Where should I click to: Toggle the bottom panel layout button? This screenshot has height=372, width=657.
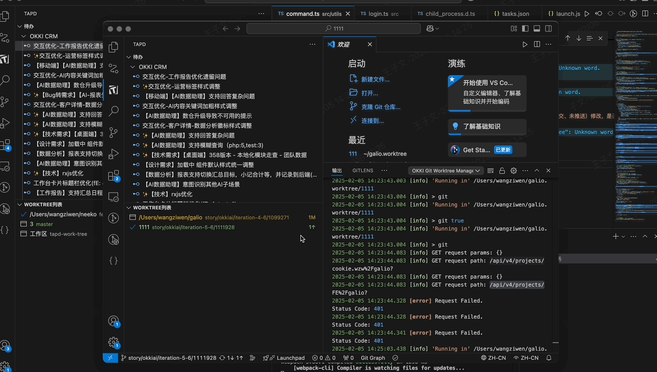pyautogui.click(x=537, y=28)
